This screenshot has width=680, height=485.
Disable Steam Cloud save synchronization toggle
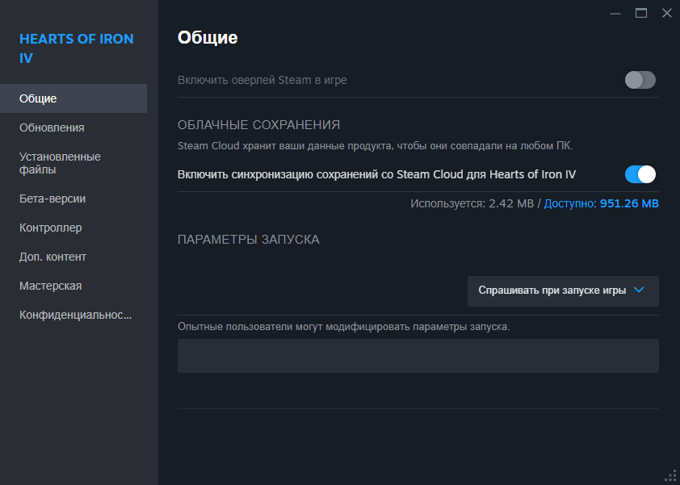[640, 174]
